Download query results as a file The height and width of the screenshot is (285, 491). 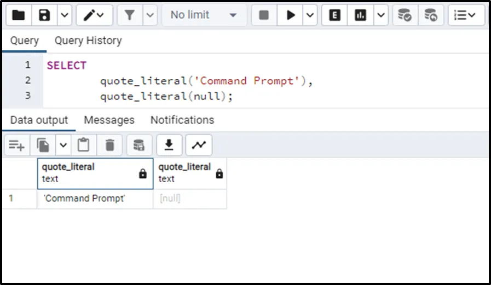point(169,145)
